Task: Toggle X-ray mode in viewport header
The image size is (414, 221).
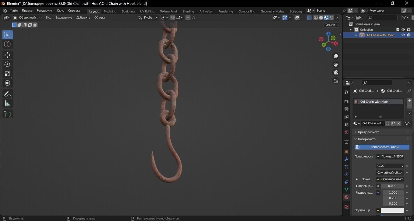Action: (x=309, y=18)
